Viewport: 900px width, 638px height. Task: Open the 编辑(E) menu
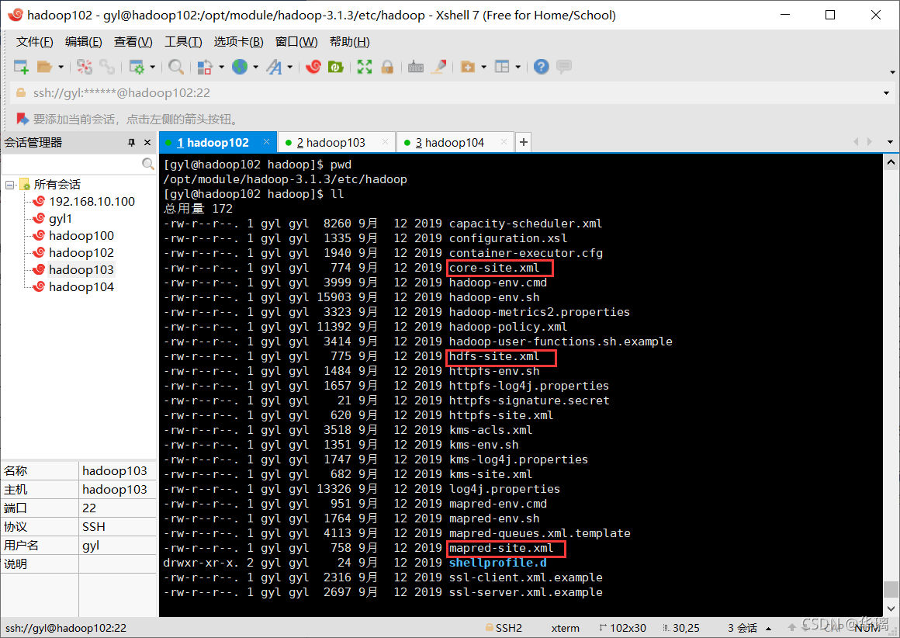[83, 42]
